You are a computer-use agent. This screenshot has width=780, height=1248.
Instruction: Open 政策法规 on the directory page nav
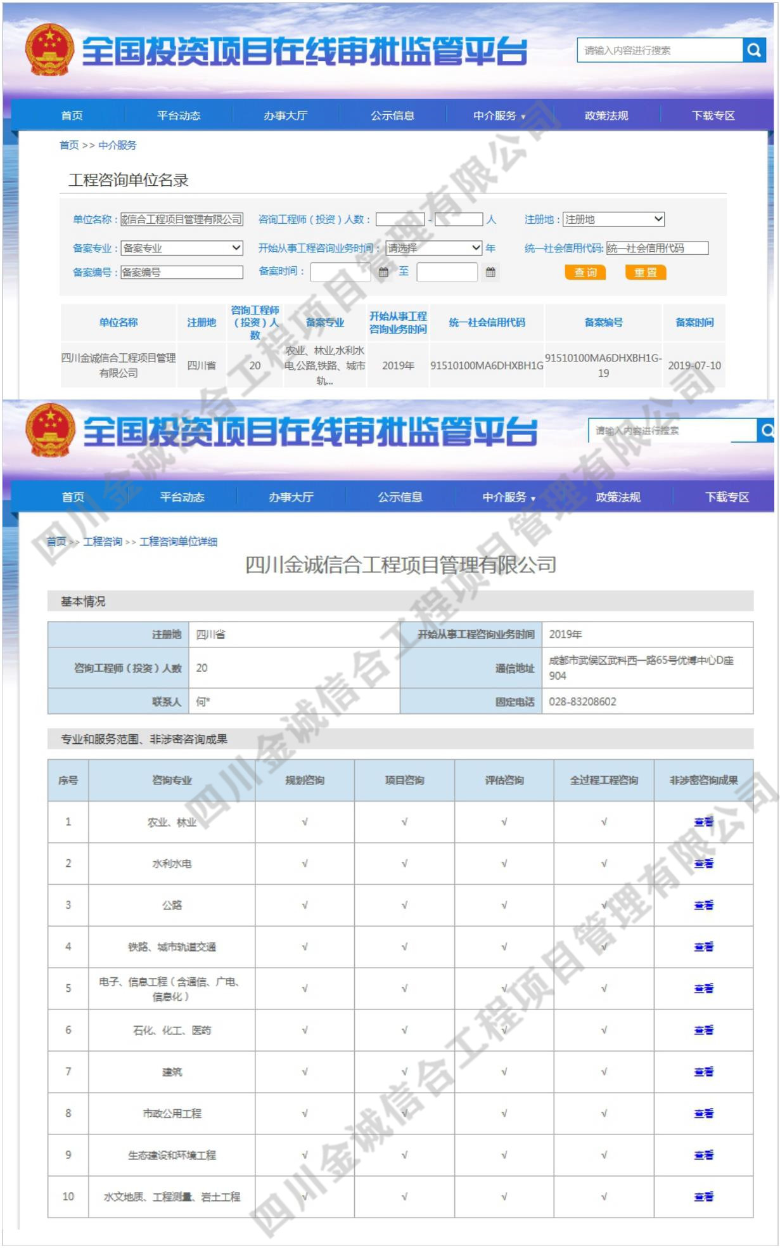pos(606,115)
